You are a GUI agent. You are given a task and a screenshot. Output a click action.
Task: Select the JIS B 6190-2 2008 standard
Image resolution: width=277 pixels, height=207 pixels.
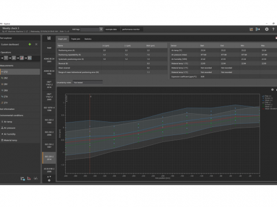point(49,170)
